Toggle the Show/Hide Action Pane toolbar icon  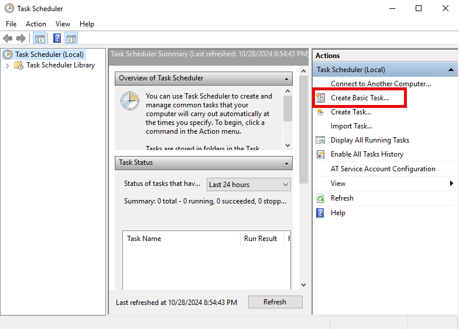(71, 39)
